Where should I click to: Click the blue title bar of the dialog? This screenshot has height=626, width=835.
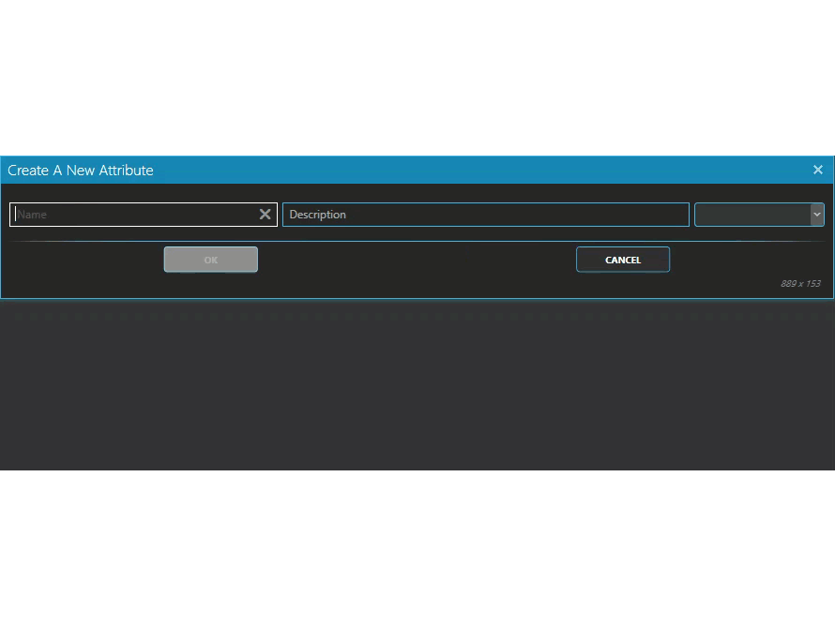tap(469, 170)
